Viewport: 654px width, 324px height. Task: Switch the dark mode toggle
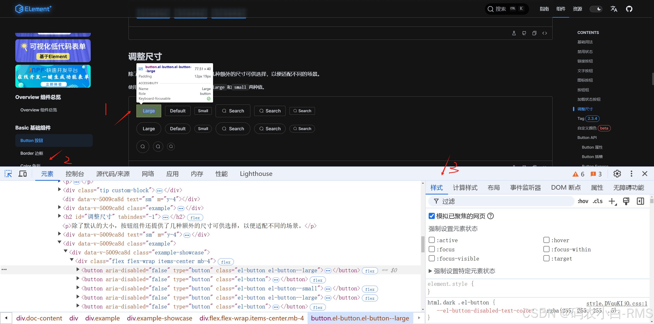pyautogui.click(x=596, y=9)
